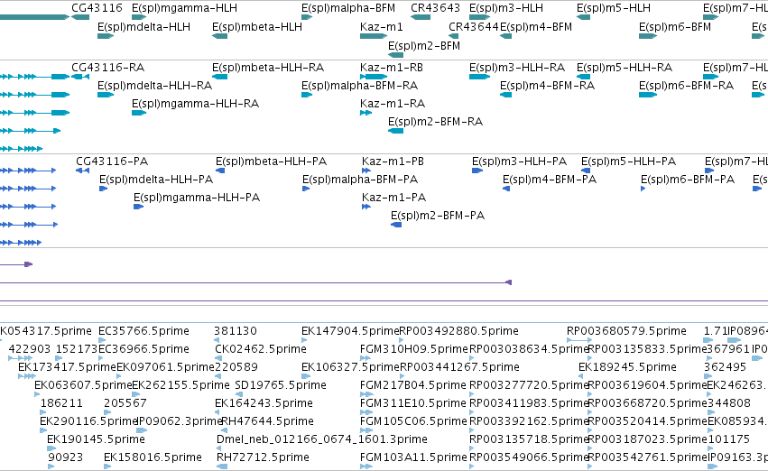Select the E(spl)mdelta-HLH gene label
This screenshot has height=471, width=768.
pyautogui.click(x=144, y=27)
